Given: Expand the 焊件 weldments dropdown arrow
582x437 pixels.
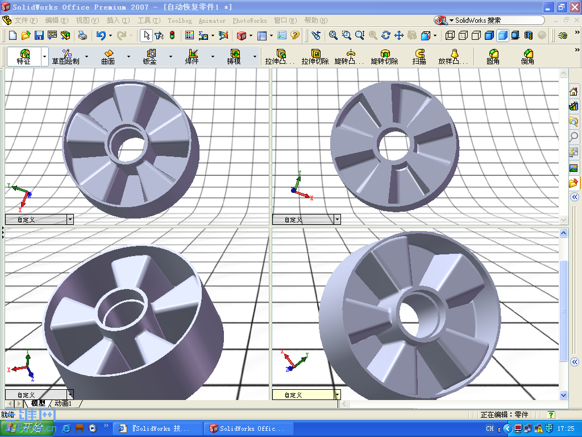Looking at the screenshot, I should click(x=213, y=57).
